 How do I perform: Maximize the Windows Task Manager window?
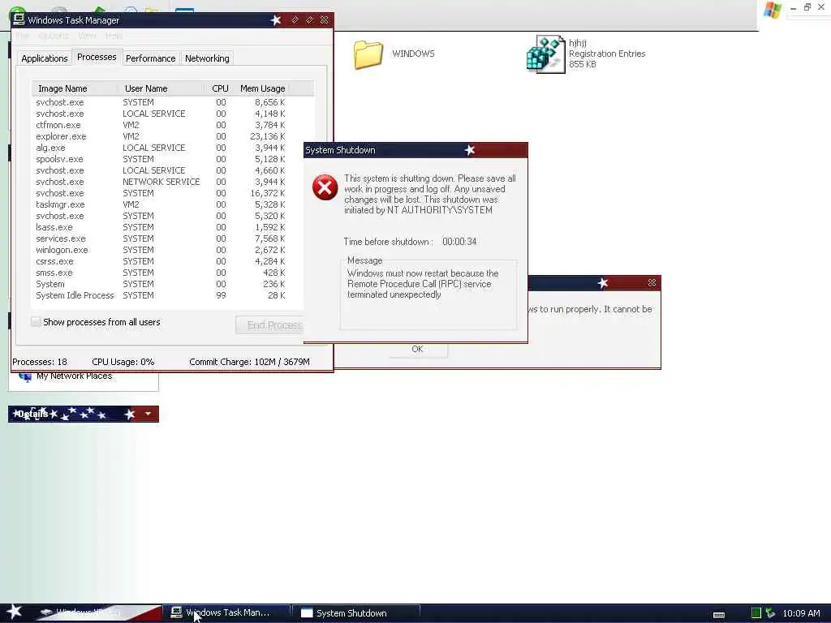point(309,20)
